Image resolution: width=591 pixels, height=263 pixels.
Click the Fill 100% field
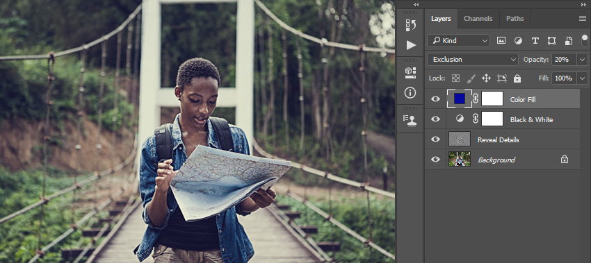[x=565, y=78]
